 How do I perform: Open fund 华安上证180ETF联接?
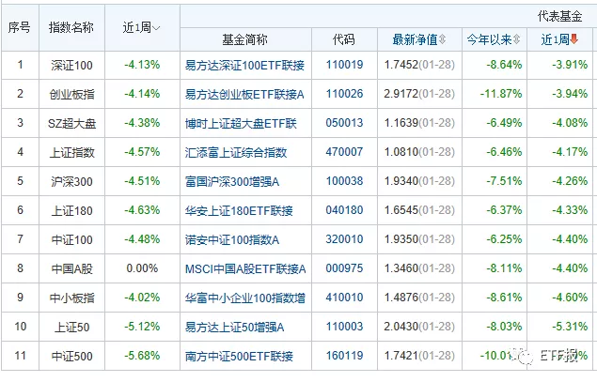(x=239, y=210)
